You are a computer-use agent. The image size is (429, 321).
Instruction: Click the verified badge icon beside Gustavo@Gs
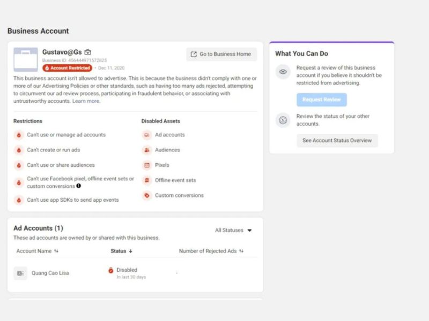[88, 52]
